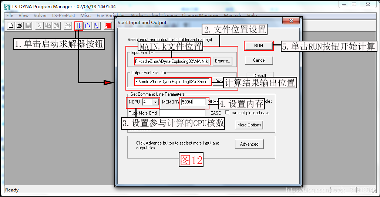This screenshot has width=380, height=197.
Task: Click the Type More Cmd text field
Action: click(x=182, y=113)
